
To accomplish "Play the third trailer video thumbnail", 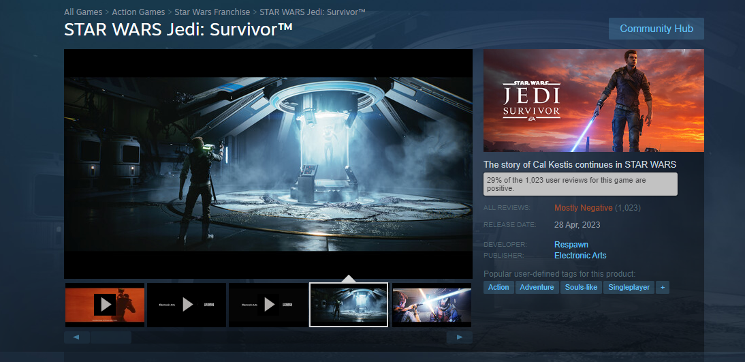I will click(x=268, y=305).
